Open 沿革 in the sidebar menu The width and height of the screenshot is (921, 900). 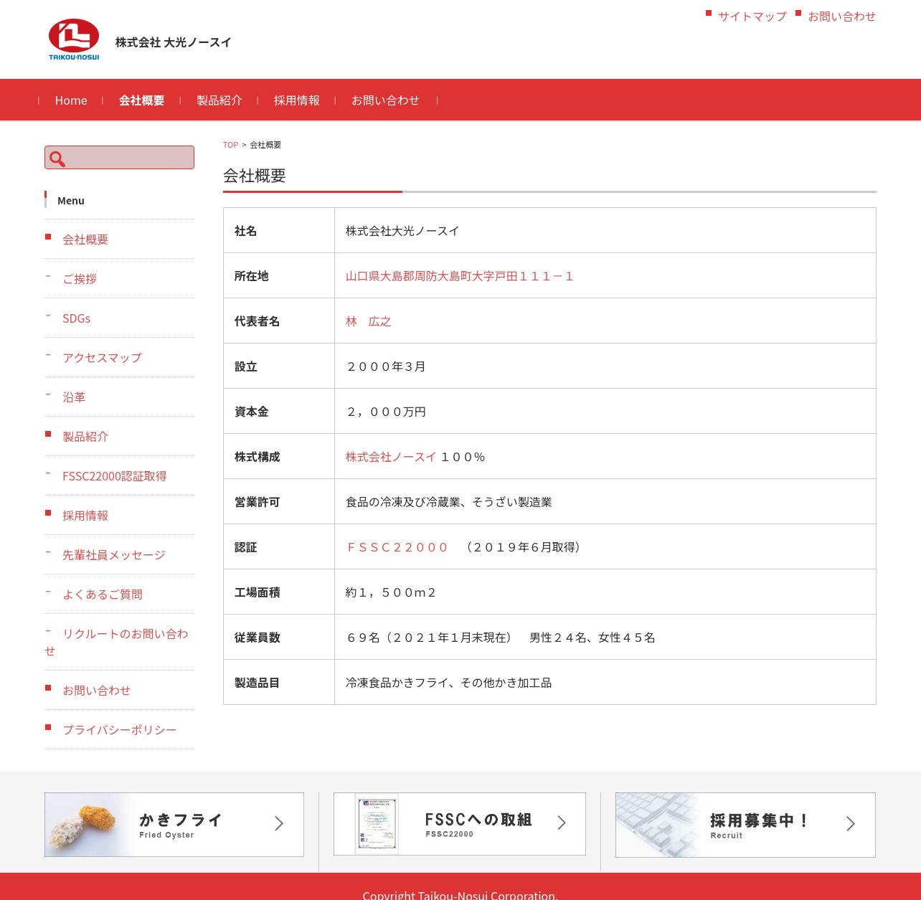point(74,397)
